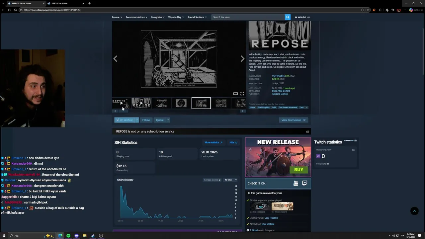Screen dimensions: 425x239
Task: Open publisher Akupara Games link
Action: pos(280,94)
